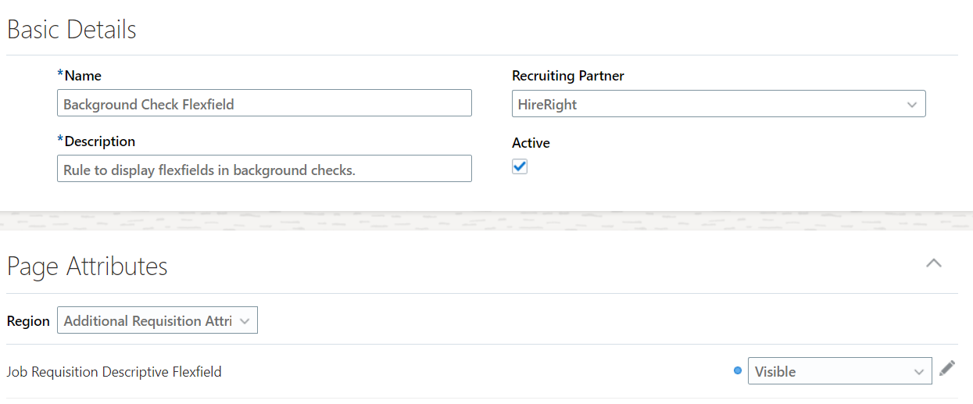This screenshot has width=973, height=404.
Task: Click the Name field label
Action: [x=82, y=76]
